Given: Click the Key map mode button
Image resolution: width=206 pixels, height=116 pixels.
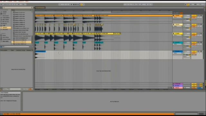Looking at the screenshot, I should 191,5.
